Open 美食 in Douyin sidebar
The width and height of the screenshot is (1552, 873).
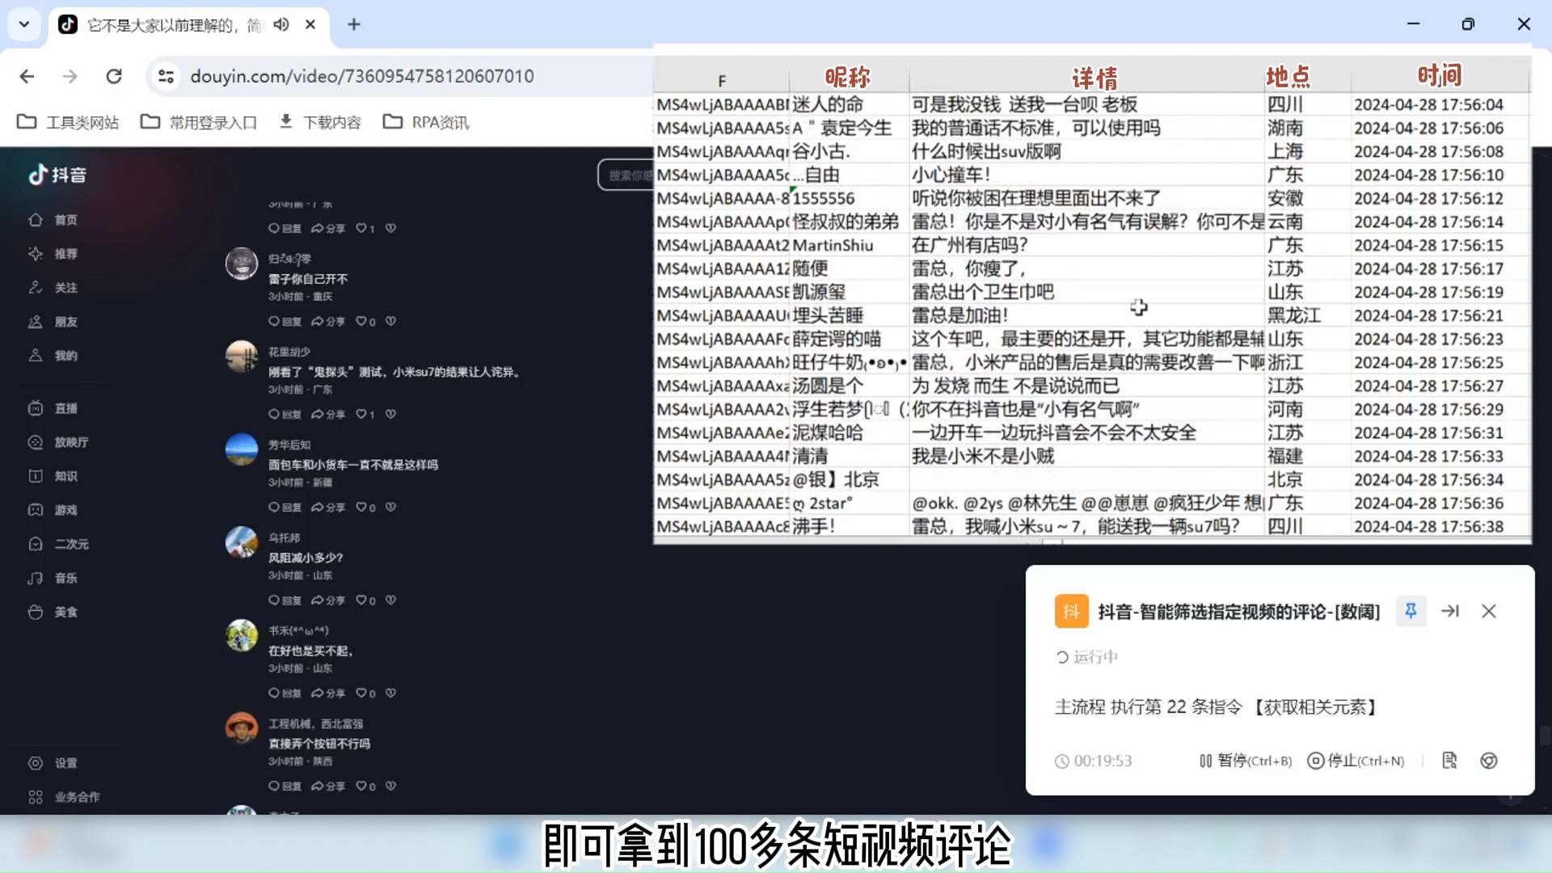[53, 612]
